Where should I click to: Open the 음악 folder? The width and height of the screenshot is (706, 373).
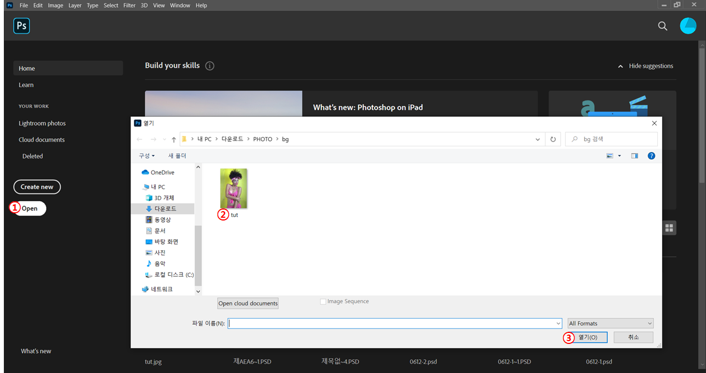pos(155,264)
